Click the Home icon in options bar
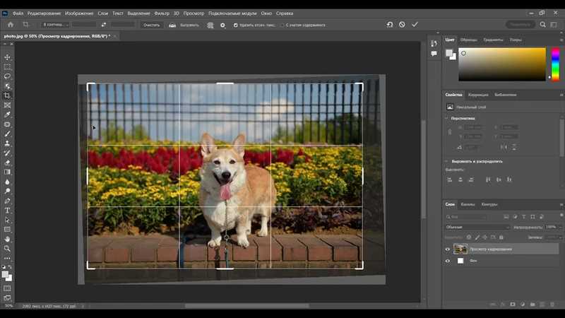Screen dimensions: 565x318 11,25
